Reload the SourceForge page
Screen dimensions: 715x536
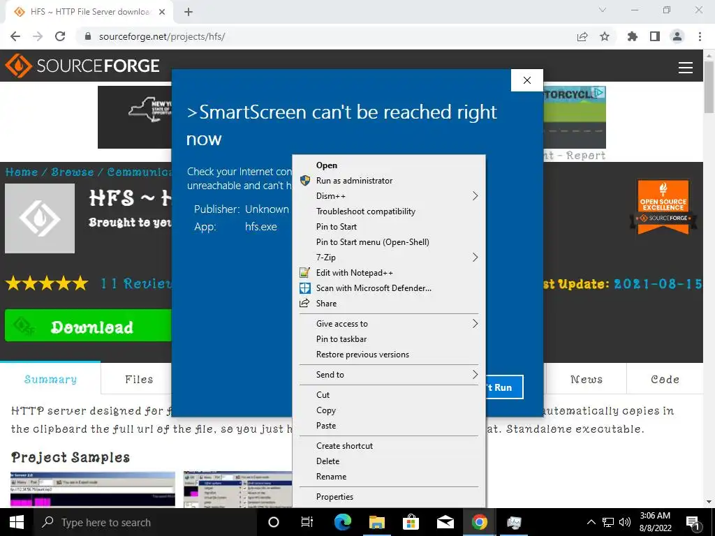[x=60, y=36]
